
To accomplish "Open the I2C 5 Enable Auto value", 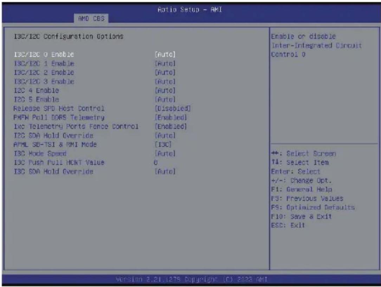I will (x=165, y=99).
